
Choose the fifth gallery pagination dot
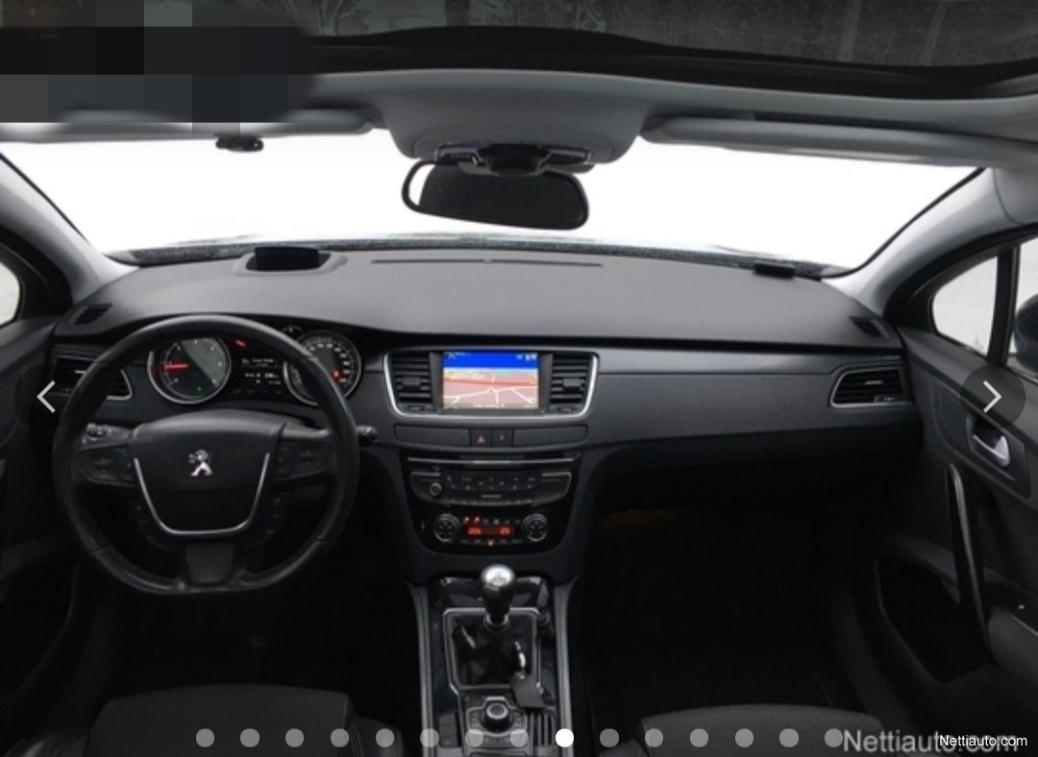point(384,738)
